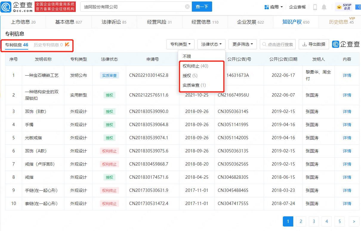Open 详情 for 光板戒指
This screenshot has width=361, height=231.
pyautogui.click(x=347, y=138)
